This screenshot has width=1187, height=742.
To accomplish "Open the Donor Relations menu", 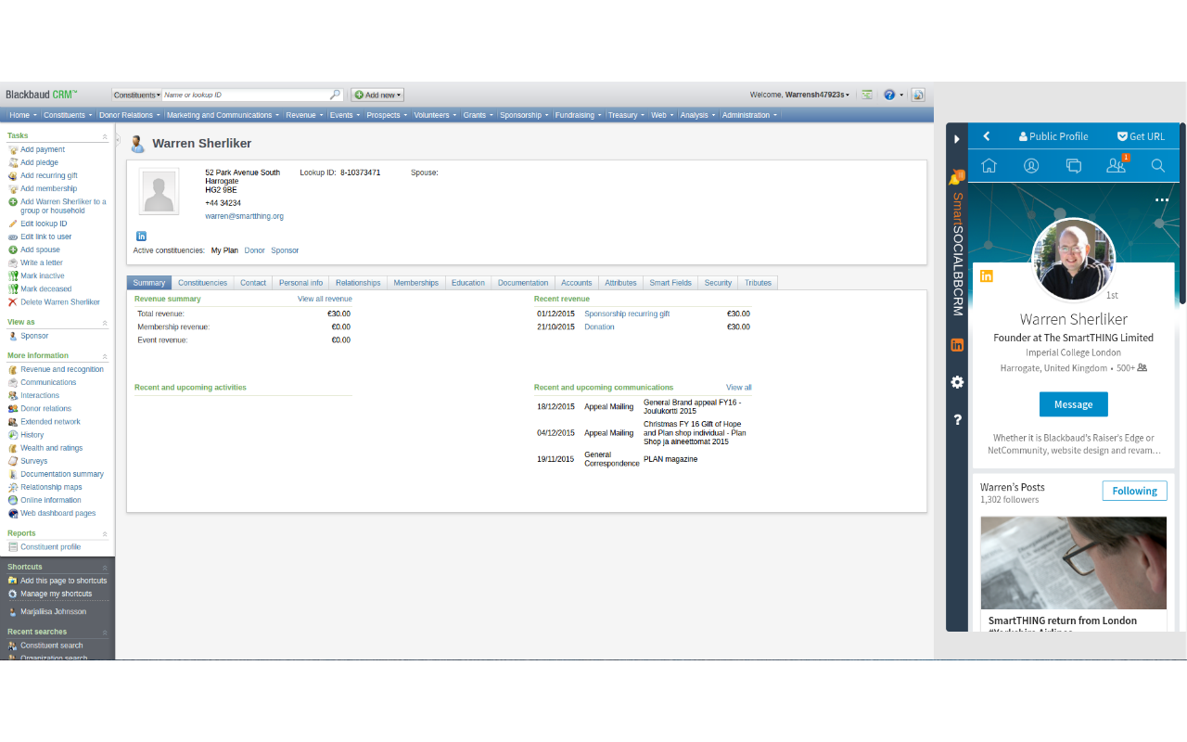I will 129,115.
